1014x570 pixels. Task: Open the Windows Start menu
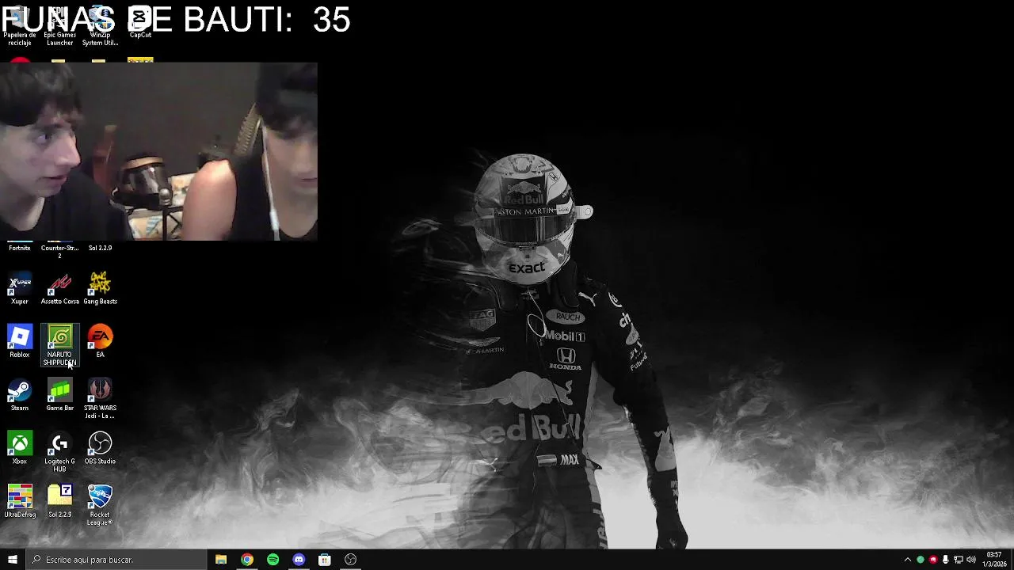pyautogui.click(x=13, y=560)
